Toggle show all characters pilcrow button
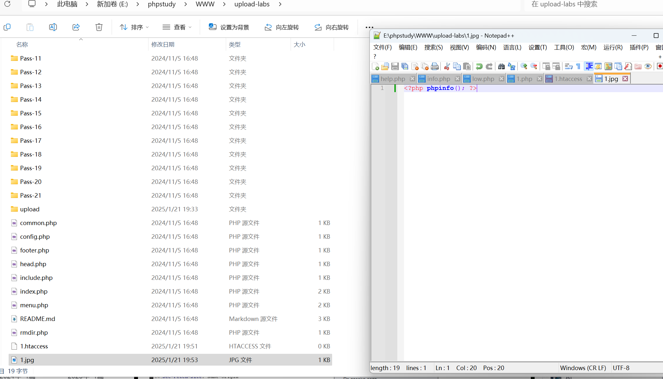Viewport: 663px width, 379px height. [578, 66]
